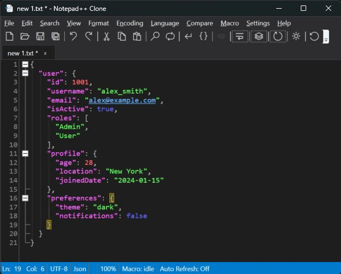Screen dimensions: 341x274
Task: Click the greyed eye toolbar icon
Action: tap(221, 36)
